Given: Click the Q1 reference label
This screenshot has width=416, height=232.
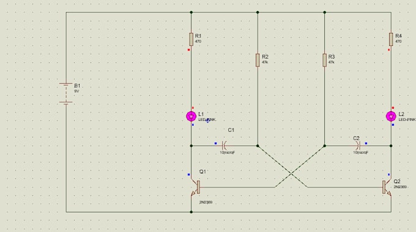Looking at the screenshot, I should (202, 172).
